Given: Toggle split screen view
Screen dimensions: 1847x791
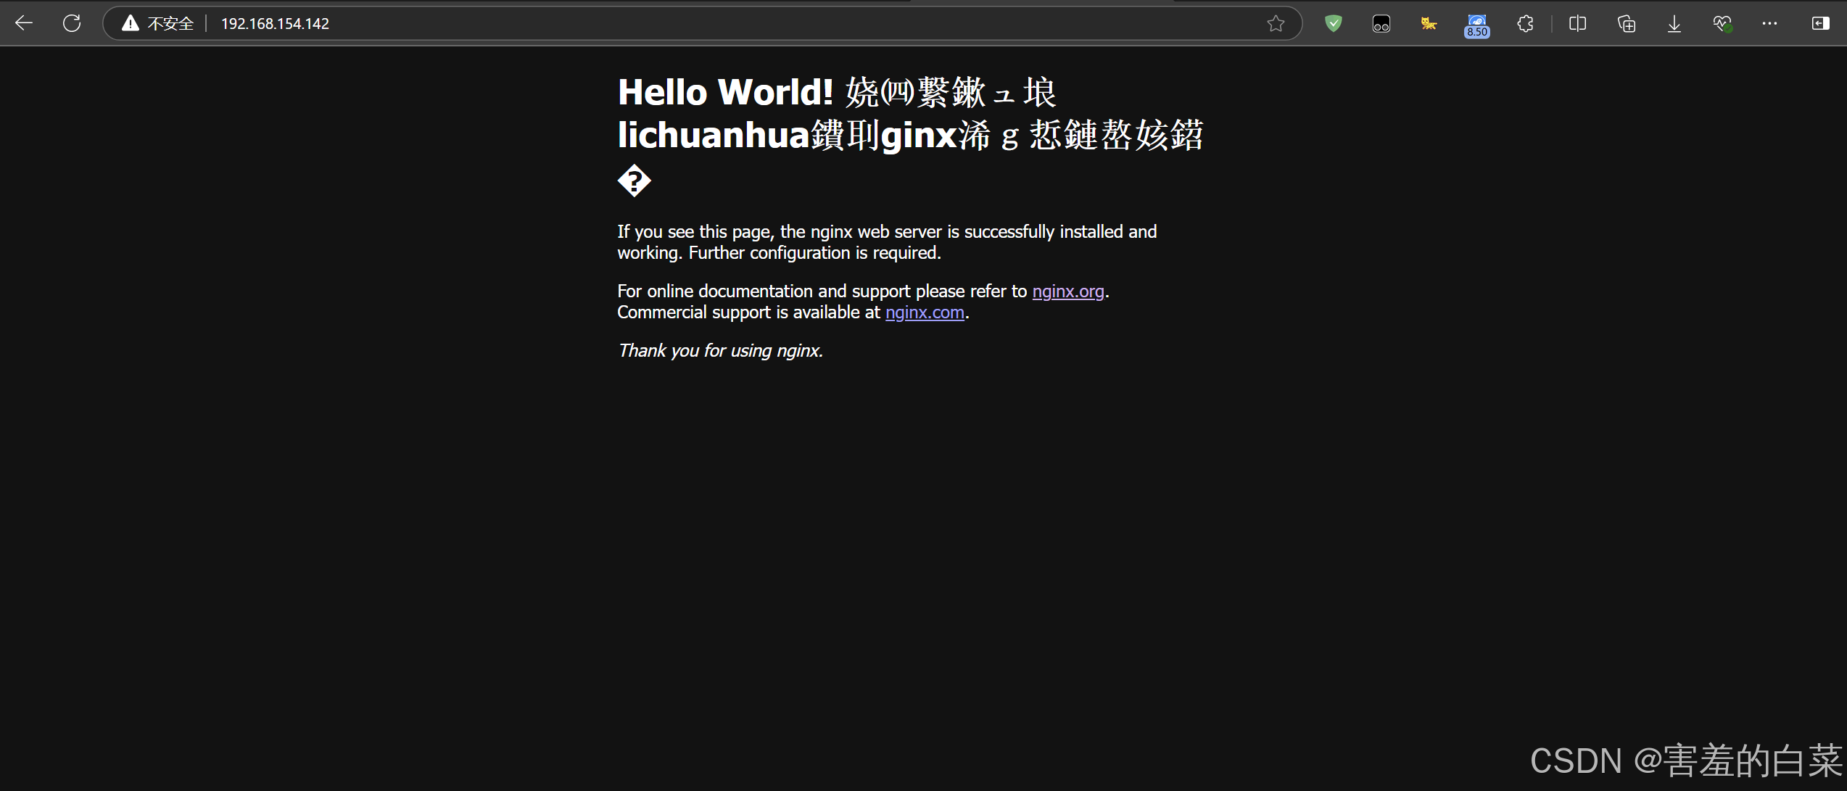Looking at the screenshot, I should point(1577,24).
